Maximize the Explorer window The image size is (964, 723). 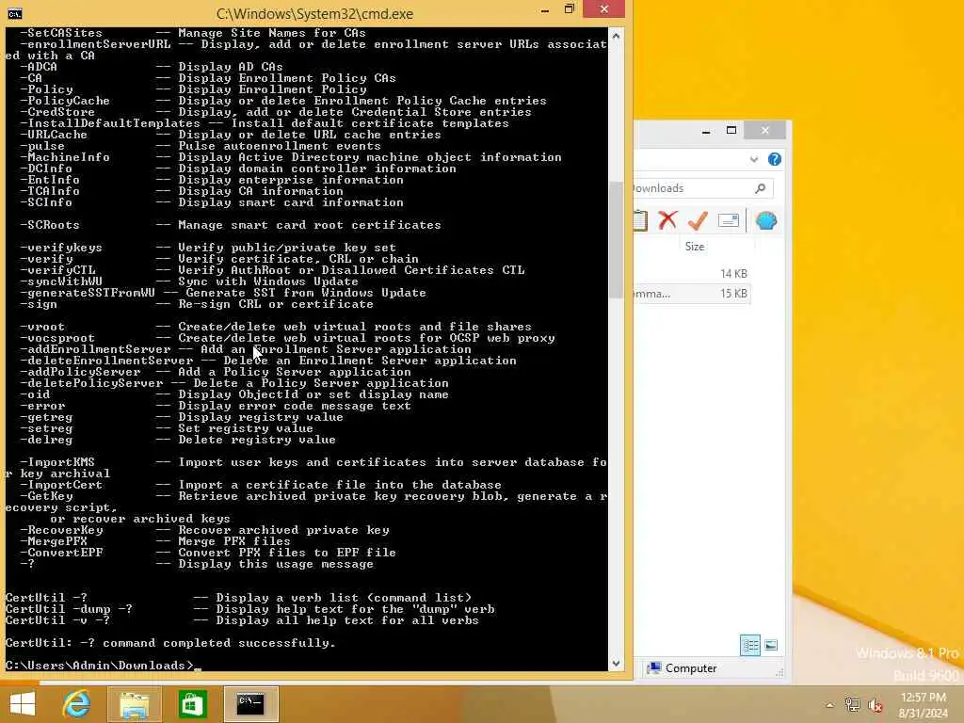click(x=731, y=130)
